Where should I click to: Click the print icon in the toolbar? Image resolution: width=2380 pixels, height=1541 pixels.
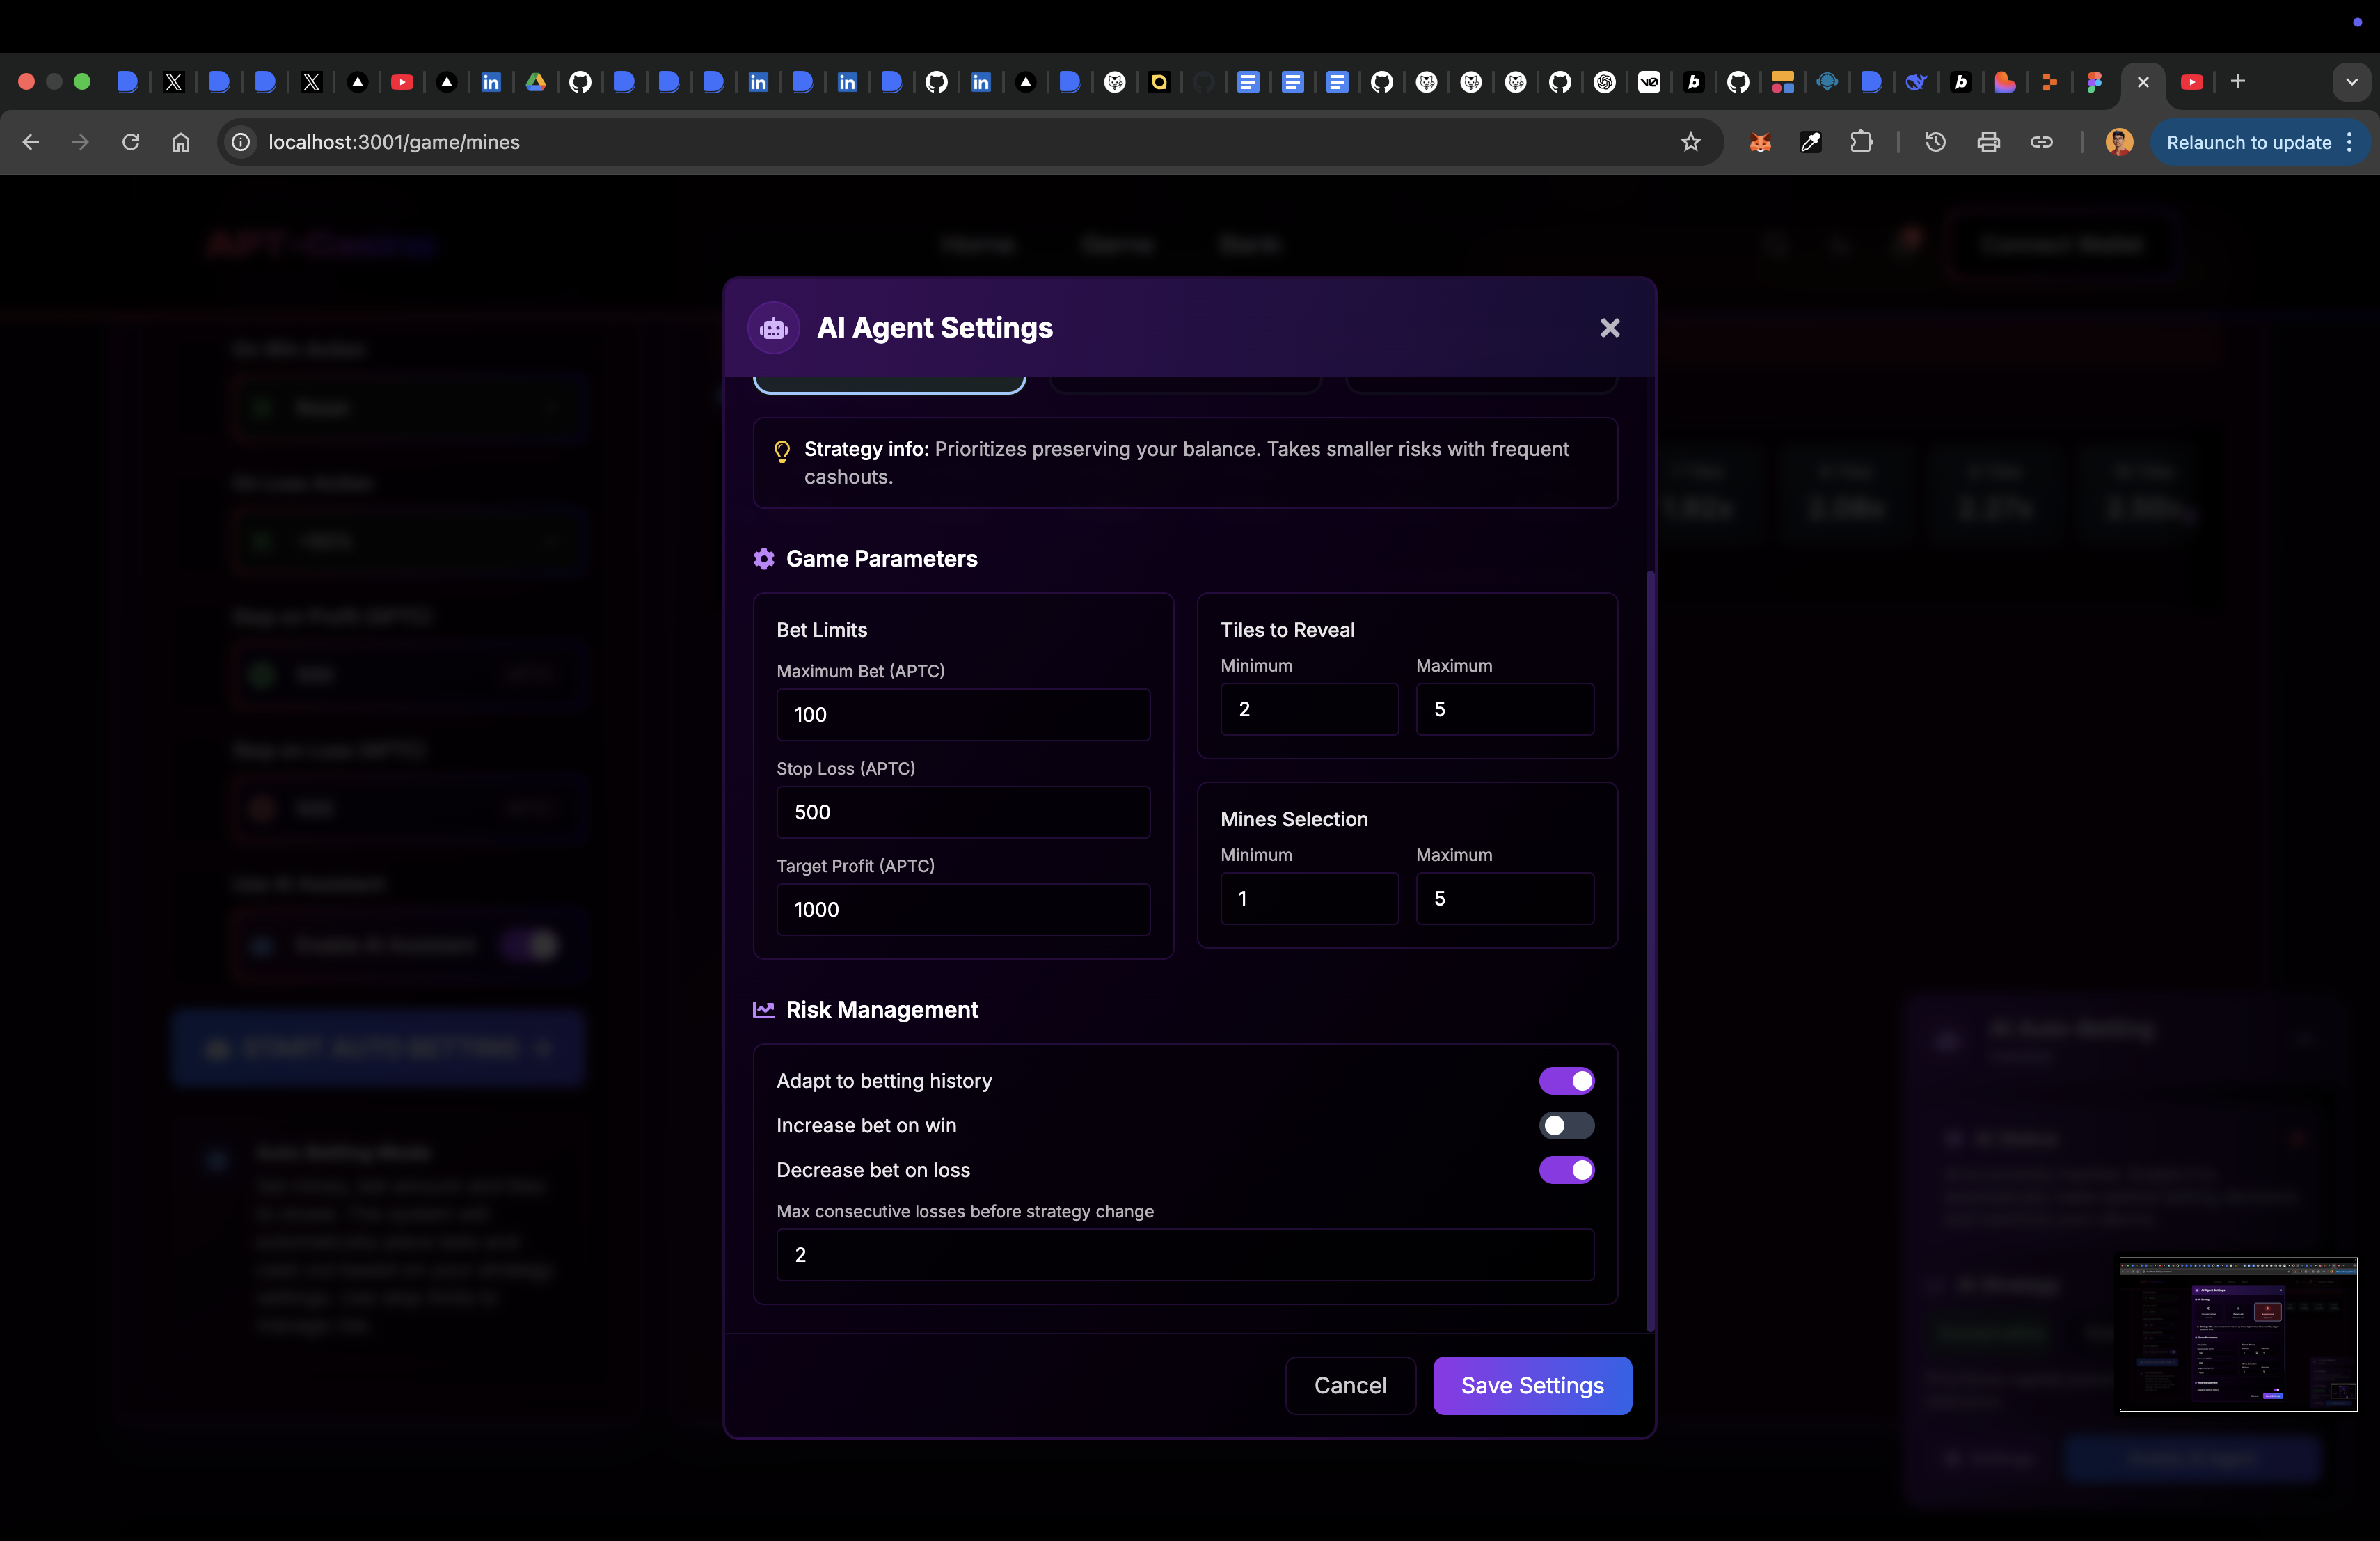tap(1988, 142)
